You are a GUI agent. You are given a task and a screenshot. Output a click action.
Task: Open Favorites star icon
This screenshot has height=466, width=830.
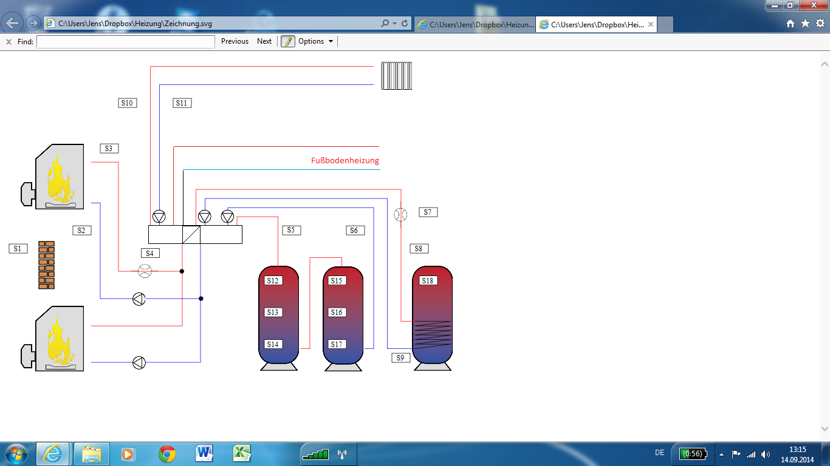pyautogui.click(x=805, y=24)
